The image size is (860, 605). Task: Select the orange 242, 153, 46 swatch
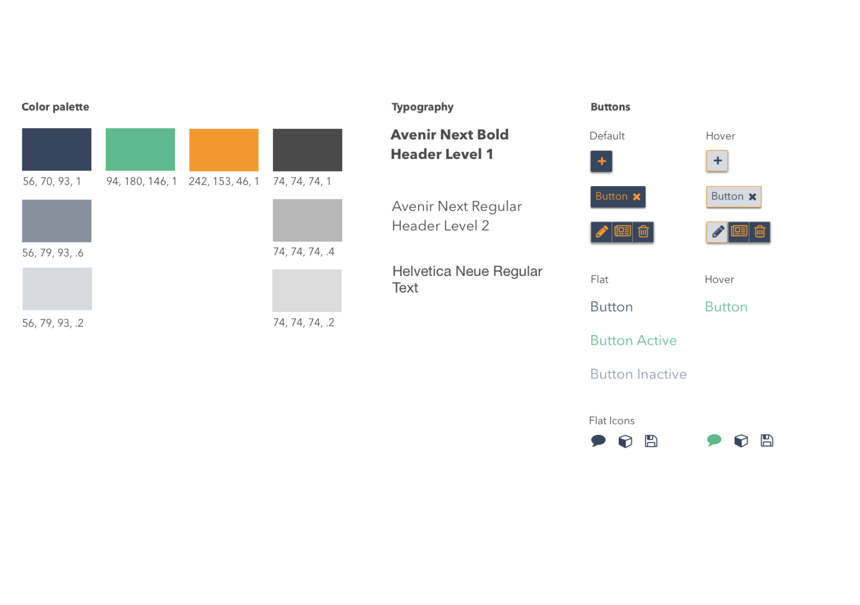click(224, 150)
